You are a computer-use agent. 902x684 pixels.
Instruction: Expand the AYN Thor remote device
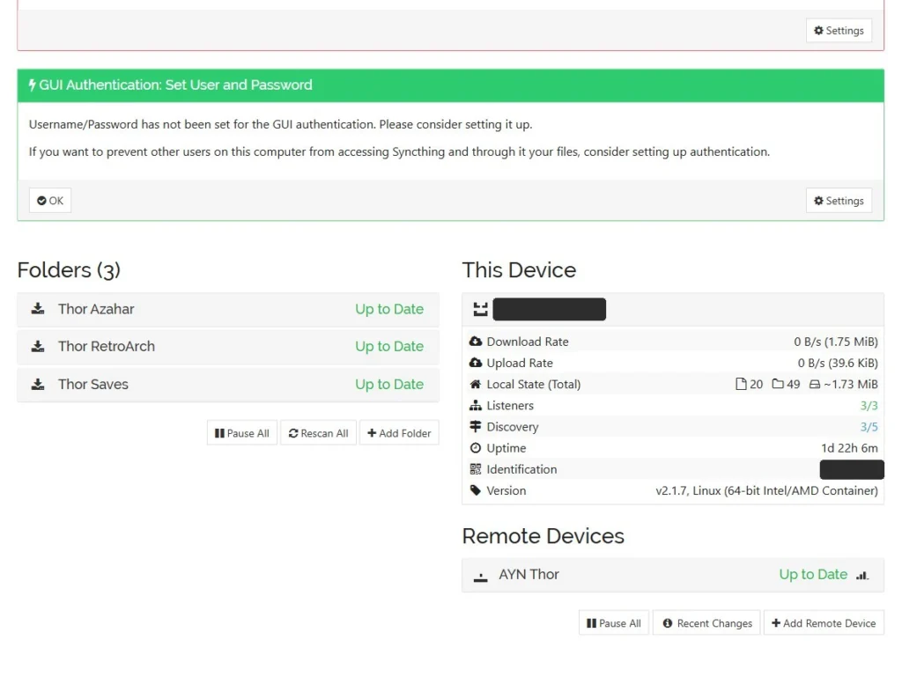click(672, 575)
